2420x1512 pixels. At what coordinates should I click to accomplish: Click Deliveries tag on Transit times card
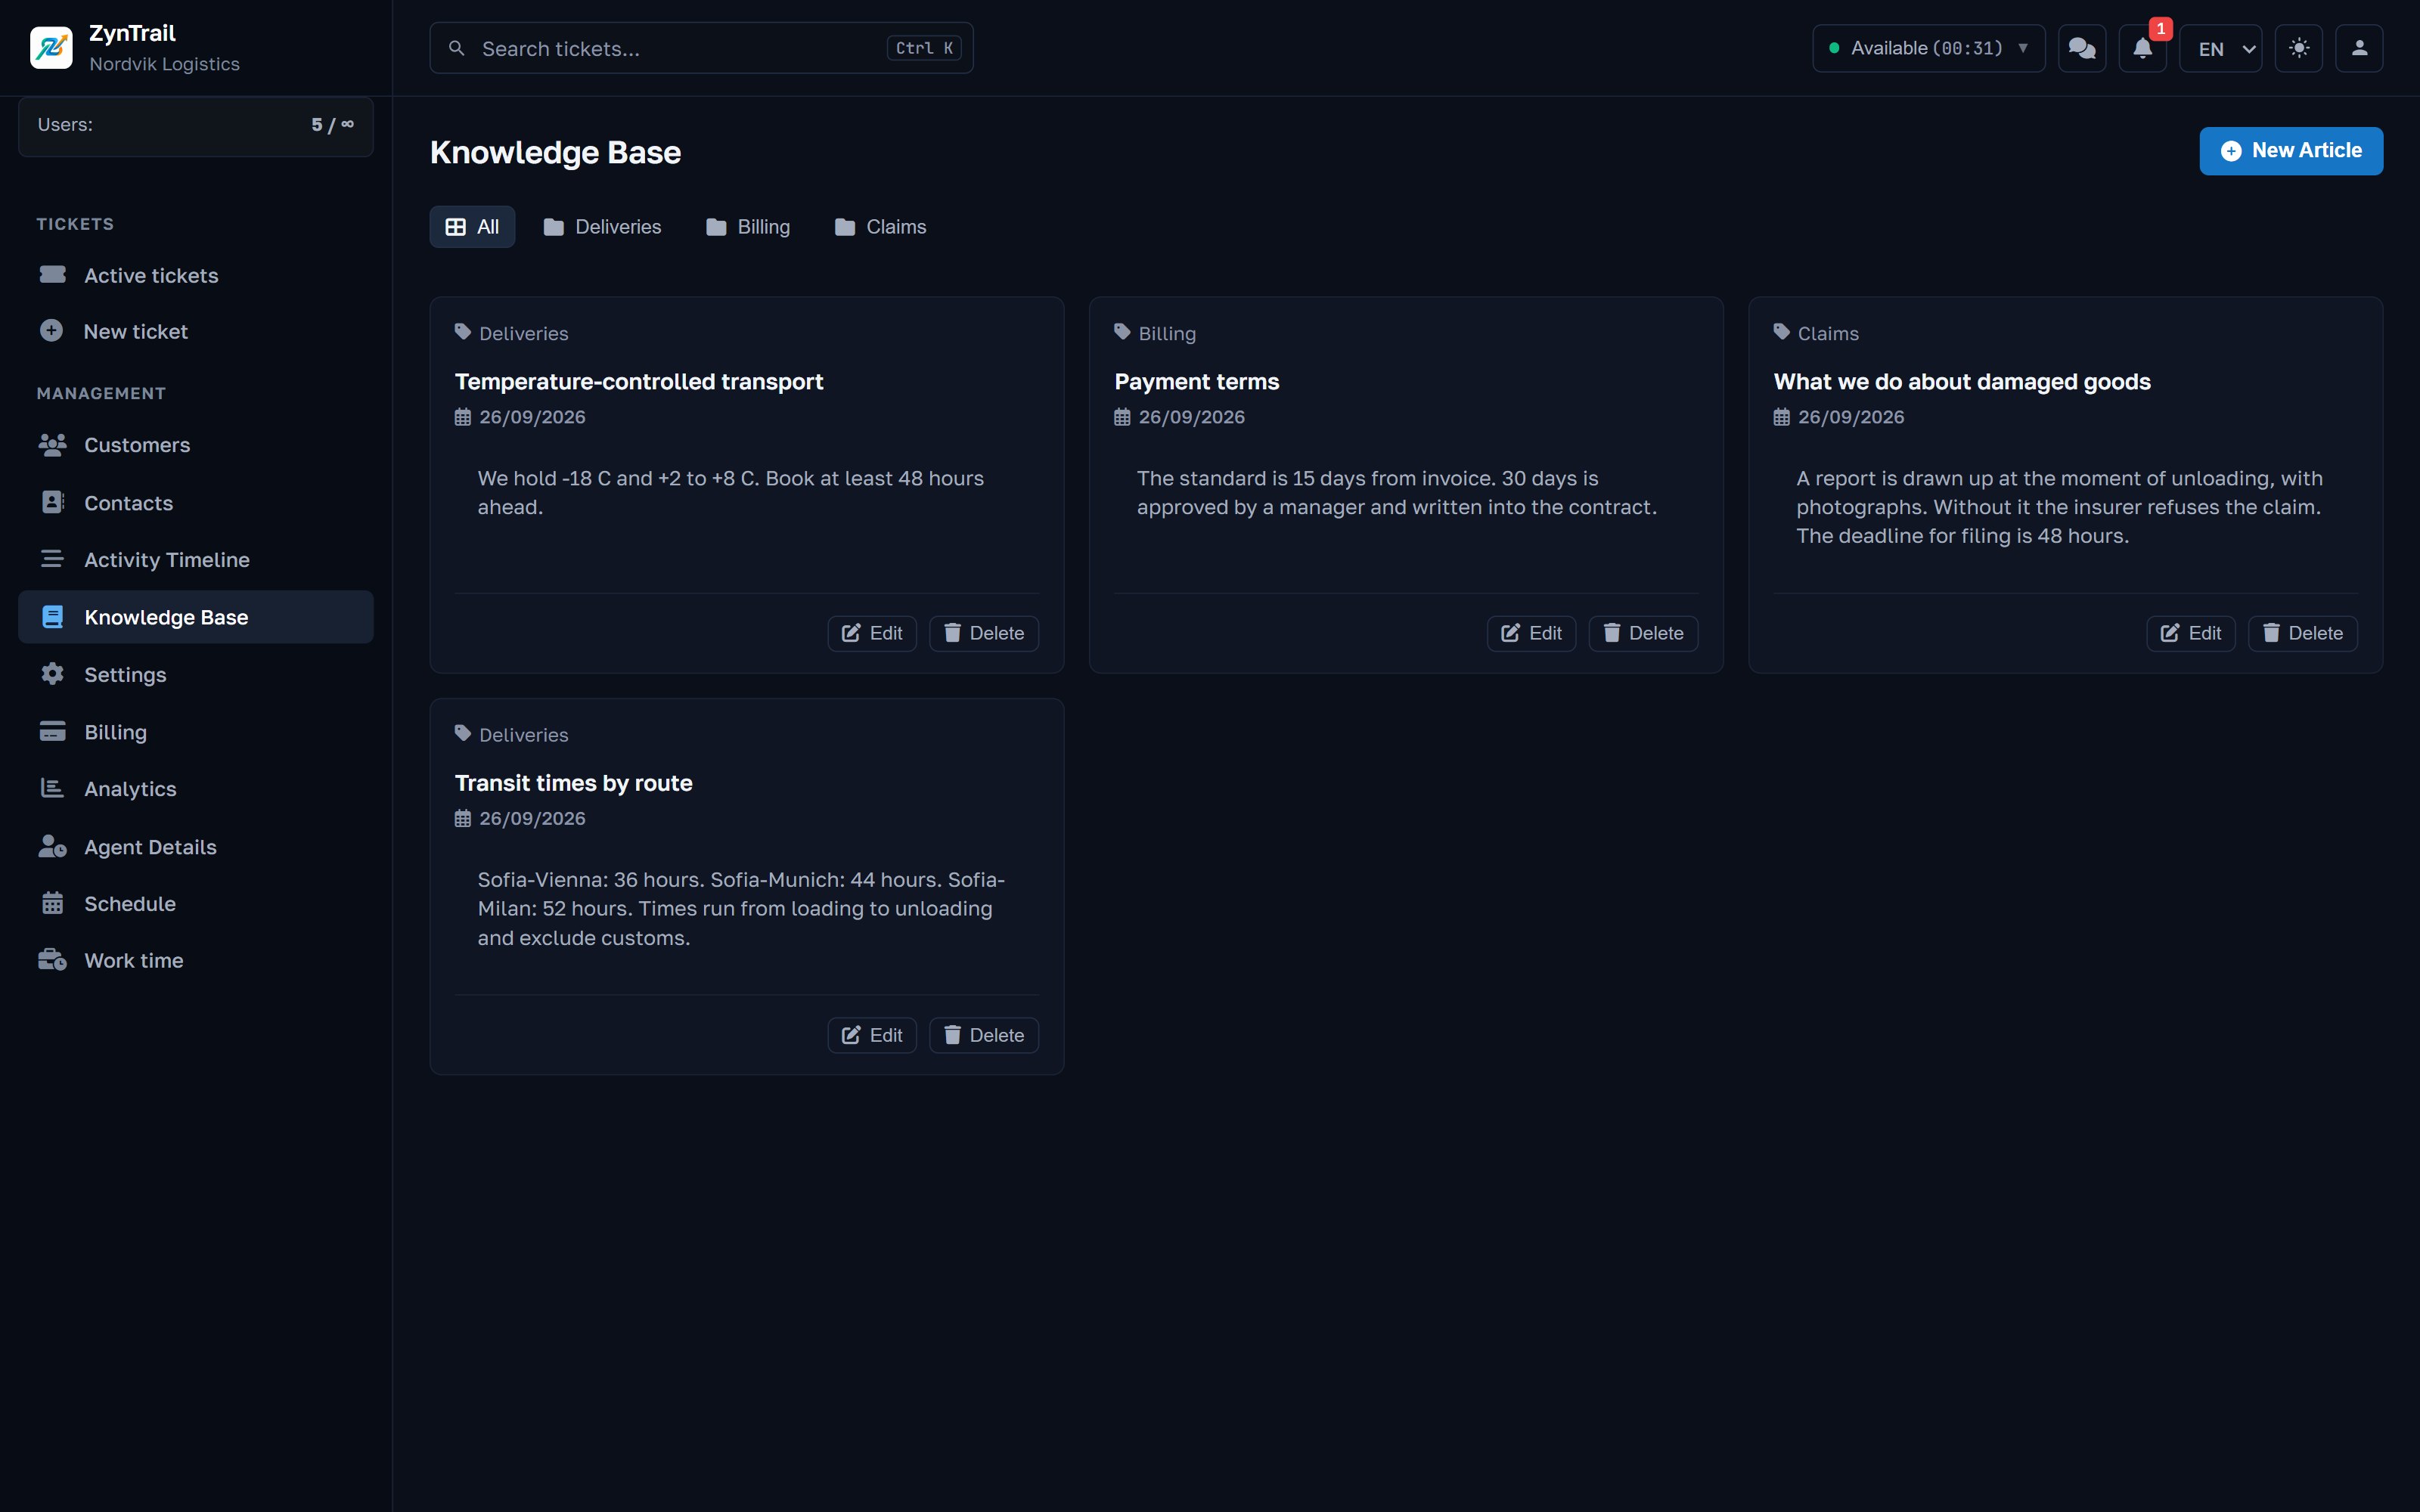(511, 735)
